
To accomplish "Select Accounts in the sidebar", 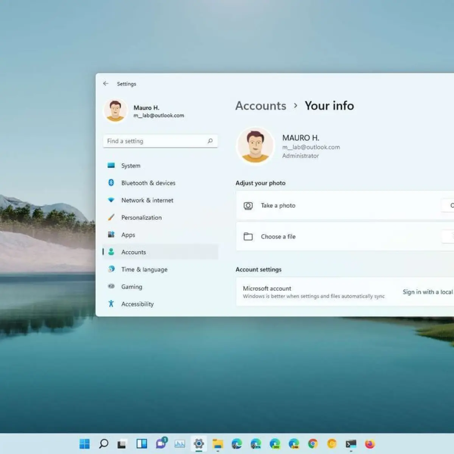I will (x=160, y=252).
